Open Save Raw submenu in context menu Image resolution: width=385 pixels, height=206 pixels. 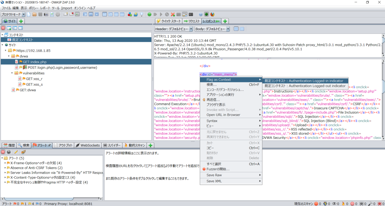coord(231,175)
